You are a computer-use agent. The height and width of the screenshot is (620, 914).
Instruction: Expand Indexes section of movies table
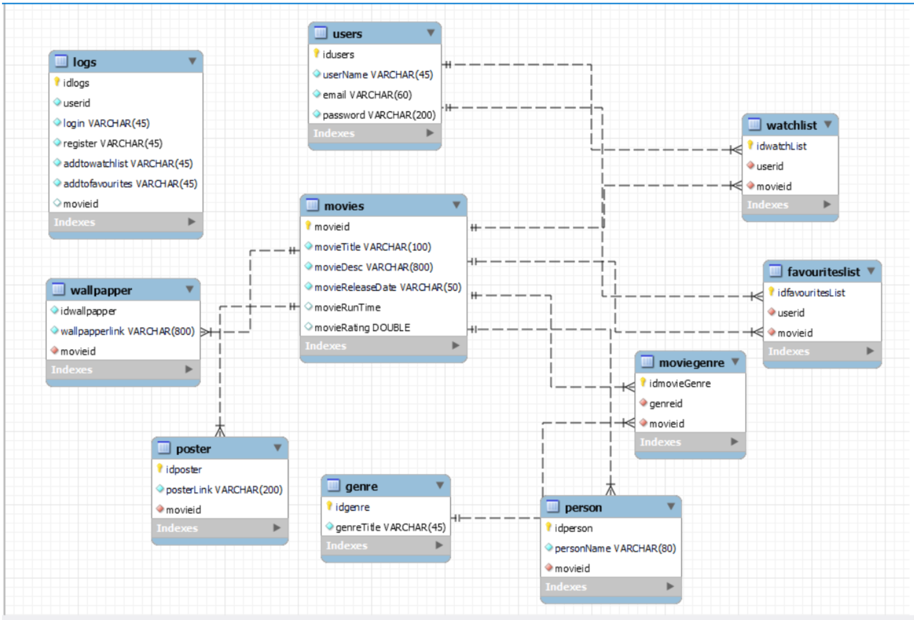(x=456, y=345)
